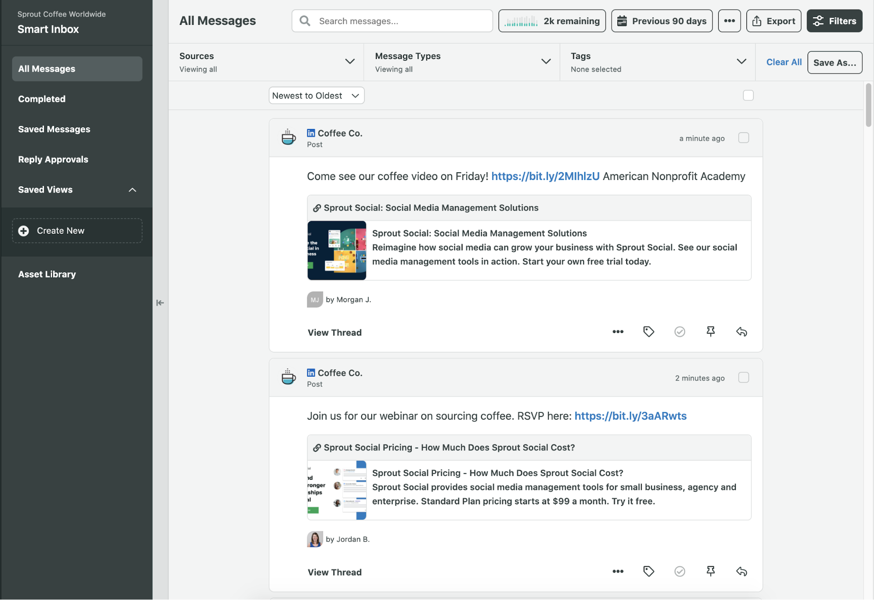
Task: Click plus icon in Create New
Action: point(24,231)
